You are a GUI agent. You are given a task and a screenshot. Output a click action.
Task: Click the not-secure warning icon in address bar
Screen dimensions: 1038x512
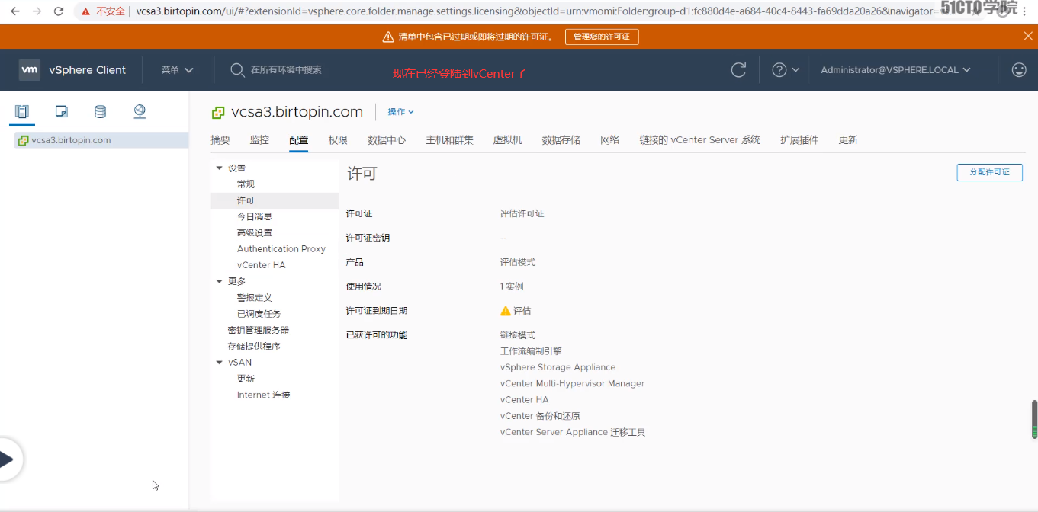coord(85,11)
